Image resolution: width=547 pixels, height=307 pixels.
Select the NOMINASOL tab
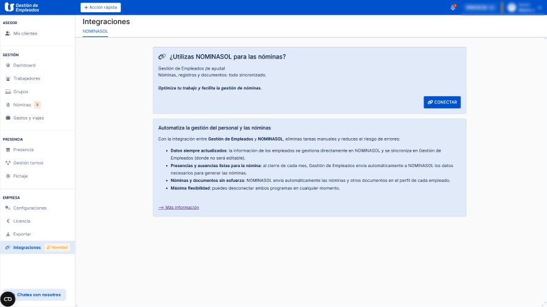[95, 31]
